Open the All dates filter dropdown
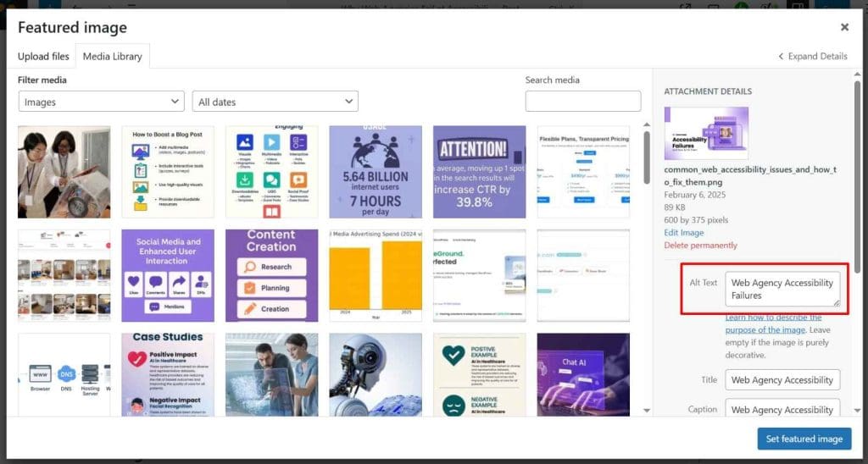The width and height of the screenshot is (868, 464). 275,102
